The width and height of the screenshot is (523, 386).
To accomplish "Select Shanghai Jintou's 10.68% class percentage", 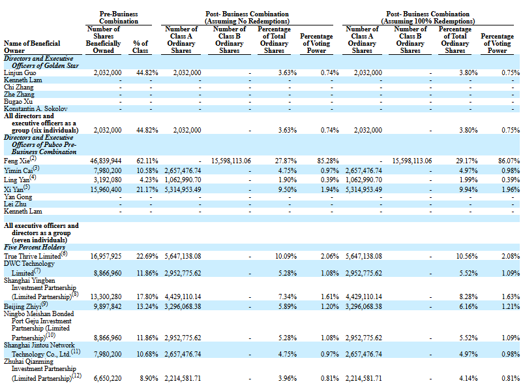I will pos(147,354).
